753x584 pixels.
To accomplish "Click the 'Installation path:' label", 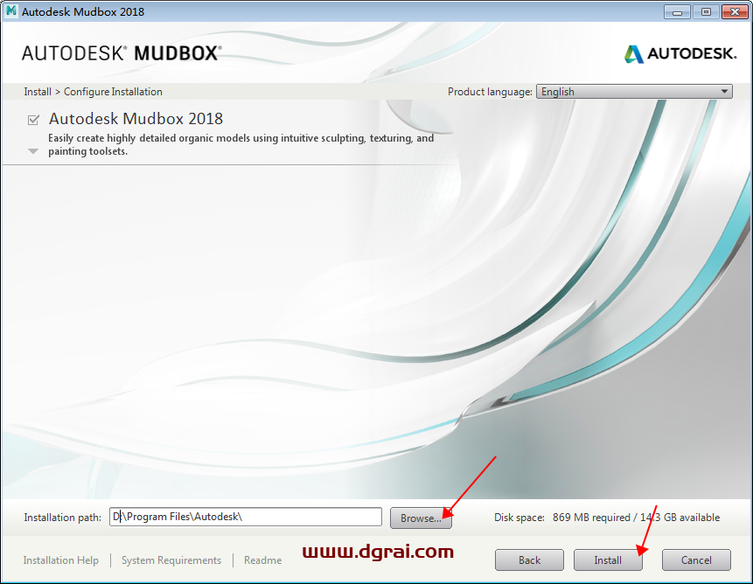I will pos(62,518).
